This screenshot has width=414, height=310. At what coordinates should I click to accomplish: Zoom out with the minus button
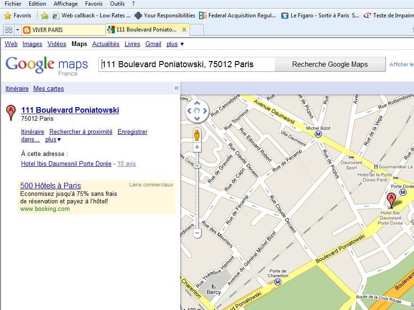[197, 233]
